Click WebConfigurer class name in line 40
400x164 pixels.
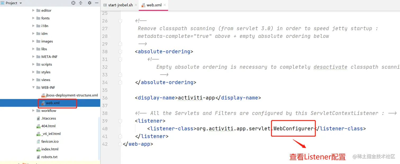pyautogui.click(x=293, y=129)
